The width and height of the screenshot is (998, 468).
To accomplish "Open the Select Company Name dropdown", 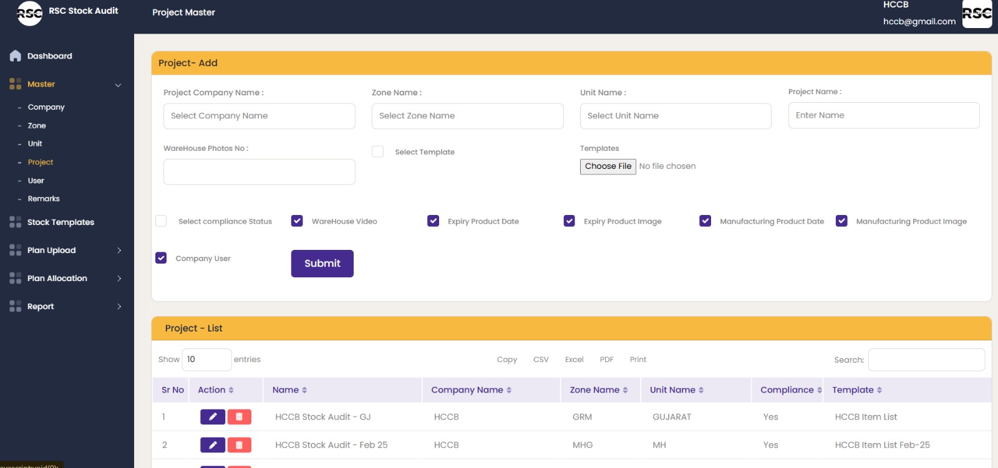I will (x=259, y=116).
